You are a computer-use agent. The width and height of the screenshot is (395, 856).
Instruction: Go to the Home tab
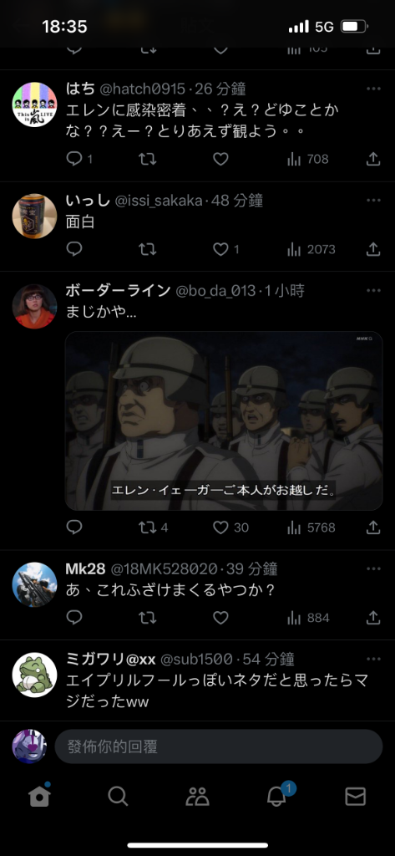click(39, 797)
